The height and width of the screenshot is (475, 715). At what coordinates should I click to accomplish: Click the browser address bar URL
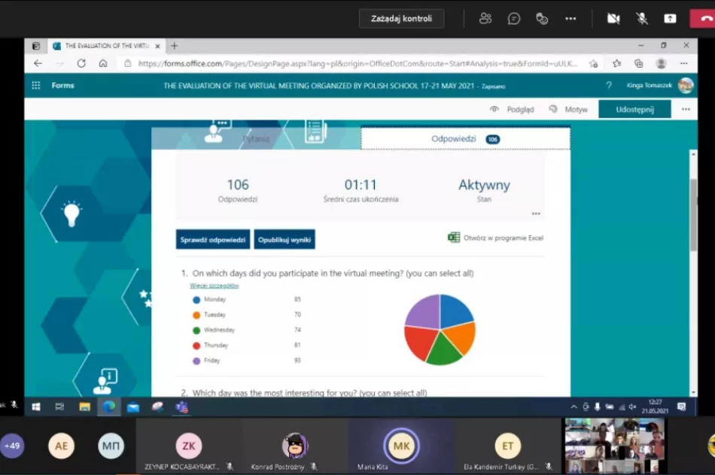[354, 64]
